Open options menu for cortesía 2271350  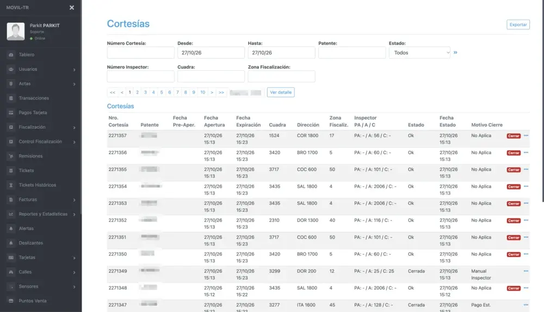(526, 254)
